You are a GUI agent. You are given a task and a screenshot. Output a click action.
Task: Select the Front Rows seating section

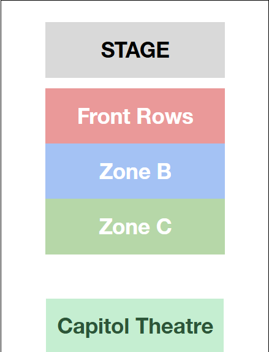tap(135, 116)
